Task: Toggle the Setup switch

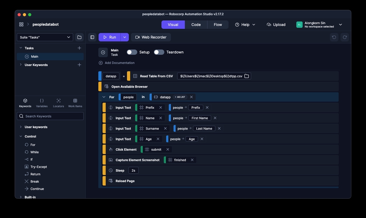Action: 132,52
